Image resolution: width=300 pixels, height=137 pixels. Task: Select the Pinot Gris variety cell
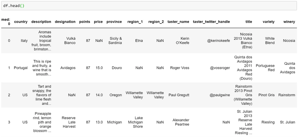coord(266,95)
